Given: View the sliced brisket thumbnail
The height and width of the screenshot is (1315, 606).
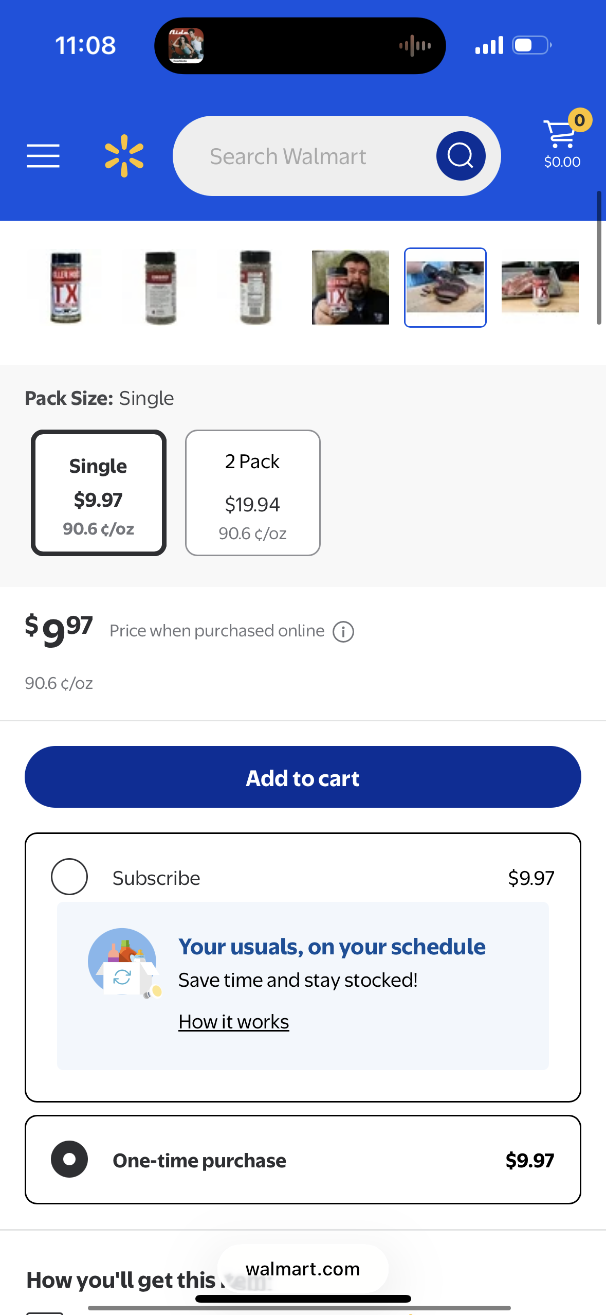Looking at the screenshot, I should [445, 287].
